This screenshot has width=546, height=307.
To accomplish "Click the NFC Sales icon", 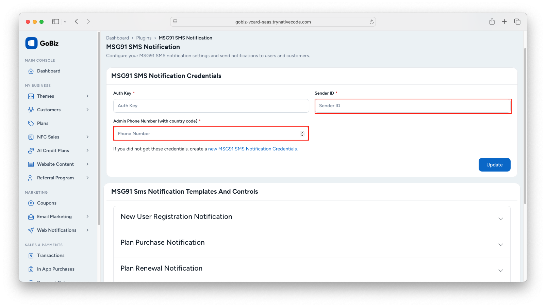I will pyautogui.click(x=31, y=137).
